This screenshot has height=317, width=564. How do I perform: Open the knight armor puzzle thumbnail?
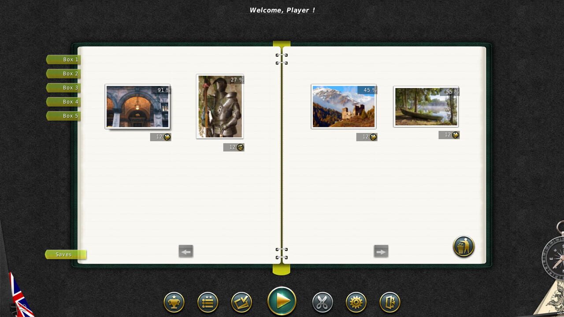(220, 107)
